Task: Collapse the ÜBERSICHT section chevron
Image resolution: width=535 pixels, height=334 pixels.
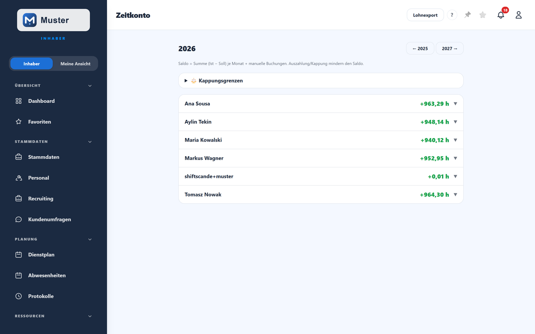Action: [90, 86]
